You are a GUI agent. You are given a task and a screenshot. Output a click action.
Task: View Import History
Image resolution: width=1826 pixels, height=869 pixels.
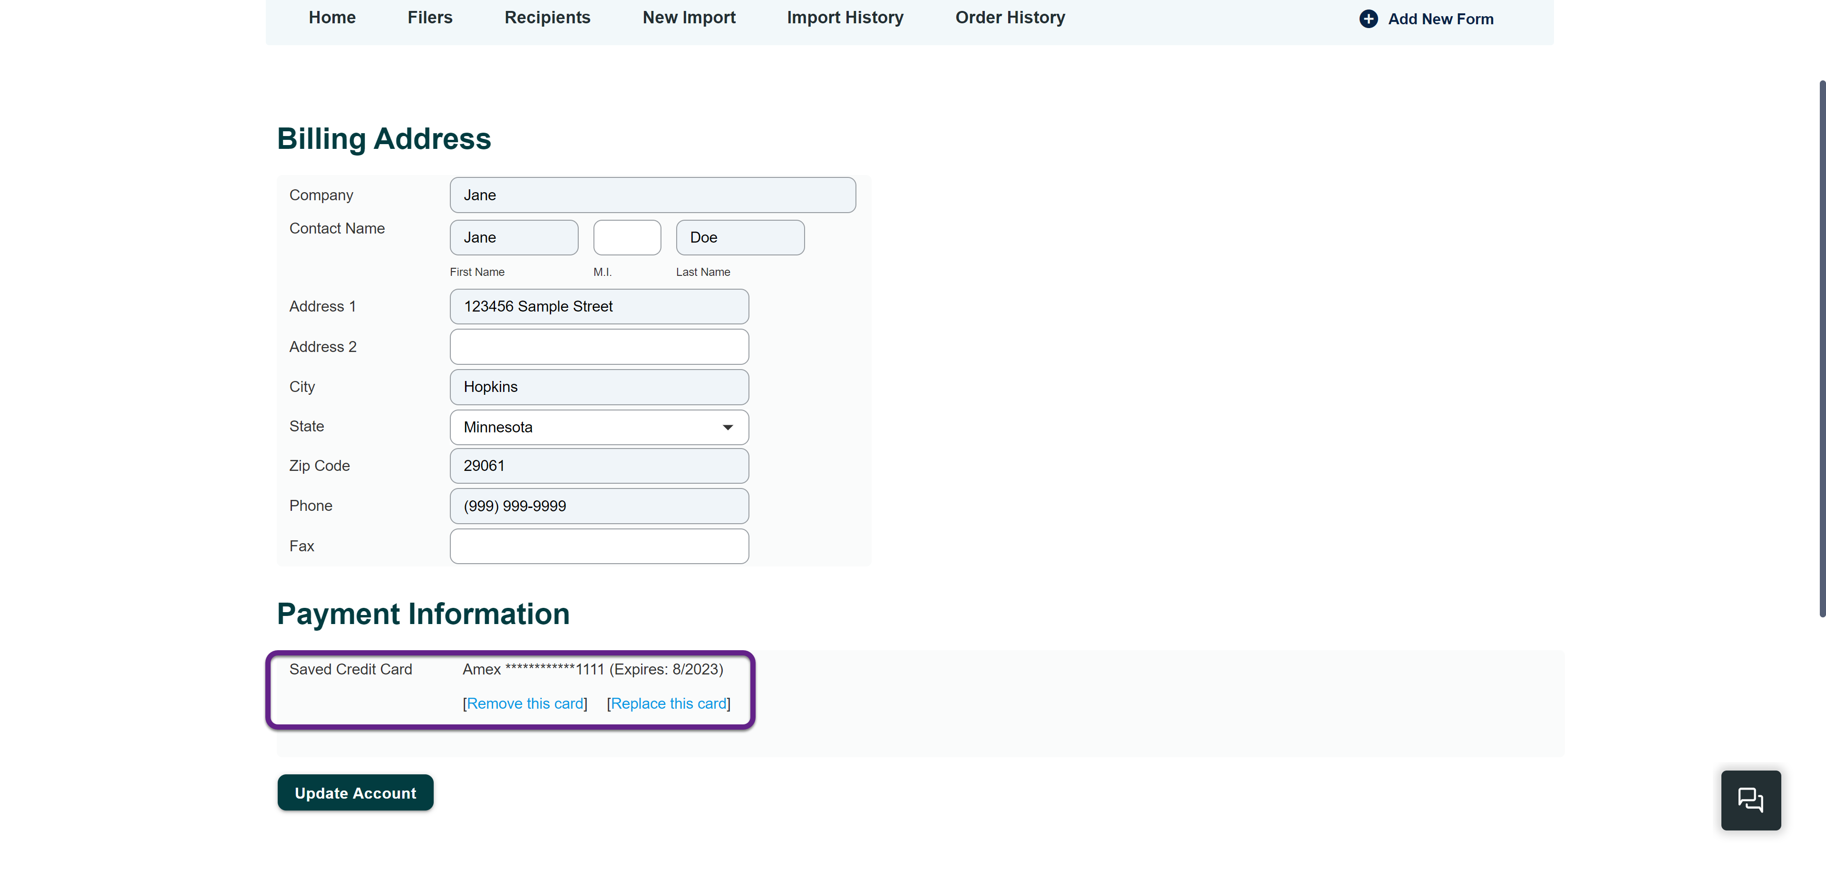845,18
